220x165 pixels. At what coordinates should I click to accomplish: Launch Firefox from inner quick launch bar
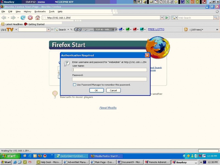click(x=40, y=156)
